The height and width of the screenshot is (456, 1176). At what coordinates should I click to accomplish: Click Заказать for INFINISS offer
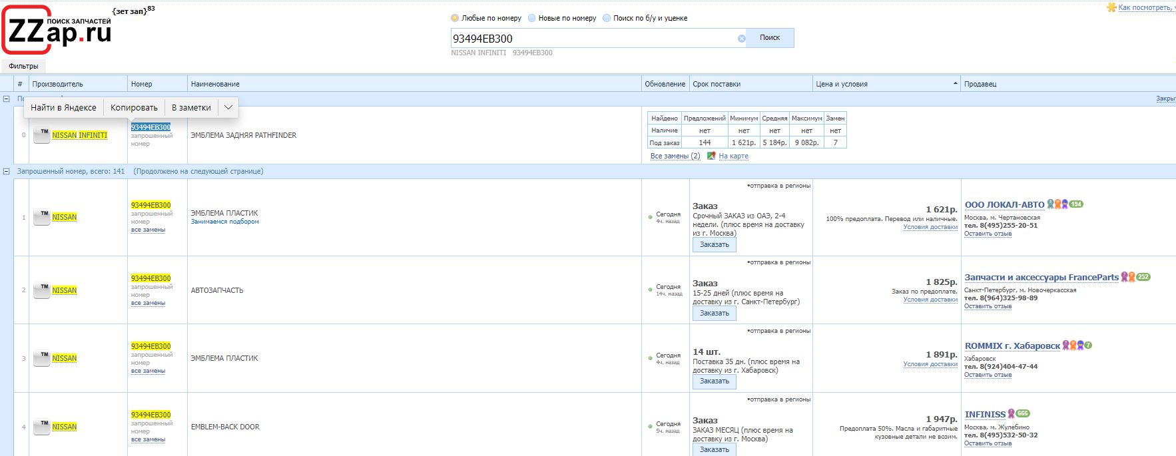(x=714, y=449)
